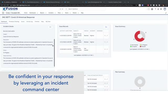Viewport: 168px width, 94px height.
Task: Open the setup gear icon
Action: coord(158,9)
